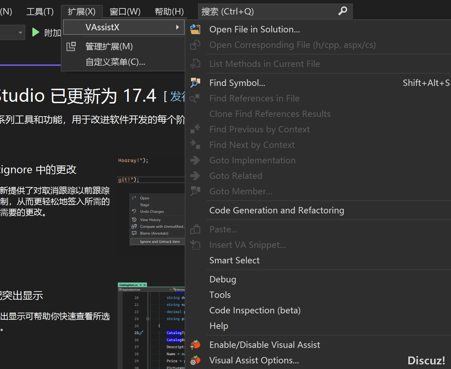451x369 pixels.
Task: Click the tomato gear icon for Visual Assist Options
Action: [x=195, y=360]
